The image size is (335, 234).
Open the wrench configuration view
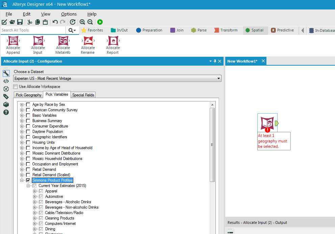(x=6, y=73)
